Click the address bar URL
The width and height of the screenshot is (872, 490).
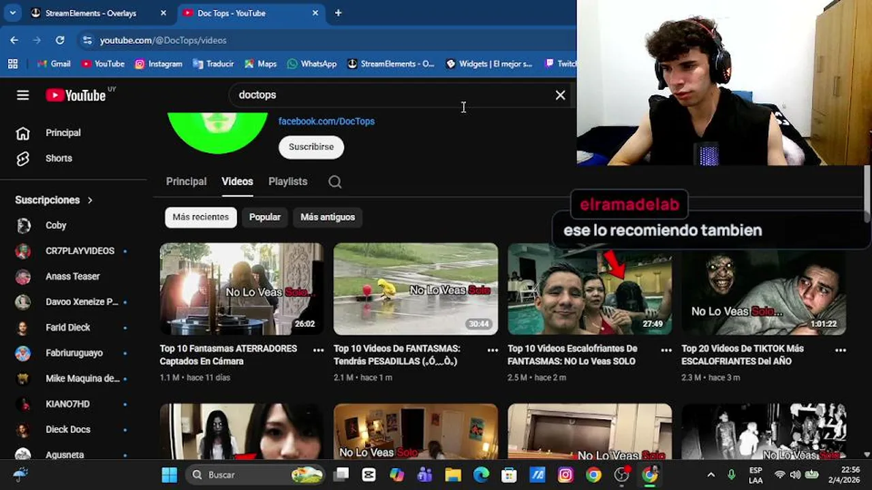coord(163,40)
